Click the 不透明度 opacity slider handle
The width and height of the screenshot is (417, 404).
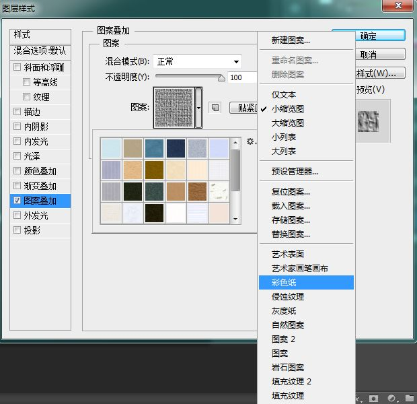pos(221,77)
